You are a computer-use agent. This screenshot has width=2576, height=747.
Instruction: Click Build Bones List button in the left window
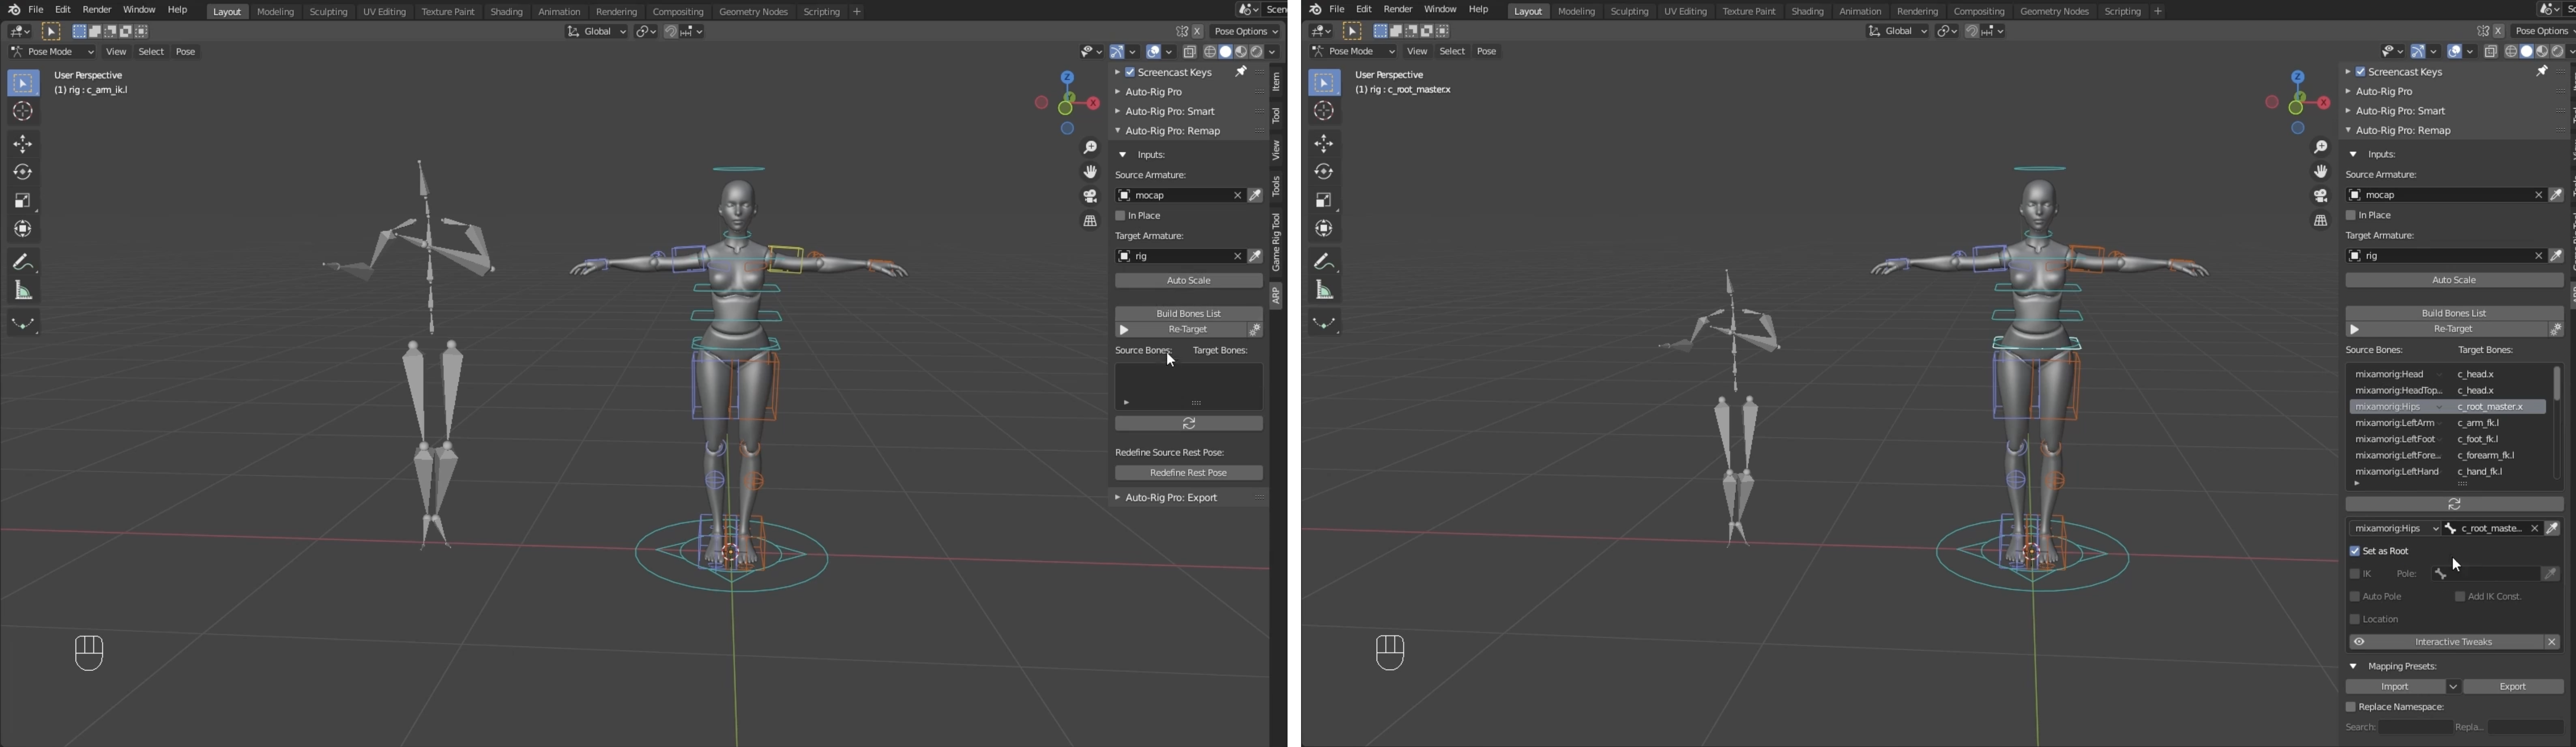click(1189, 314)
